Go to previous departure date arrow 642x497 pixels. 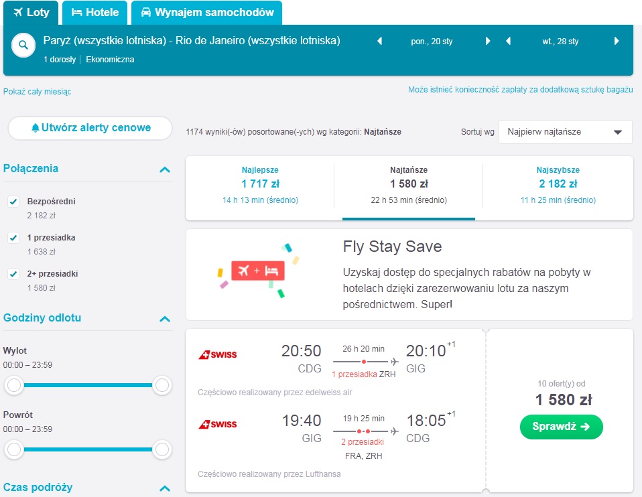point(379,41)
